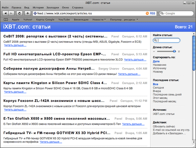Click Читать дальше for GOTVIEW X5 article
The width and height of the screenshot is (196, 148).
pos(51,142)
